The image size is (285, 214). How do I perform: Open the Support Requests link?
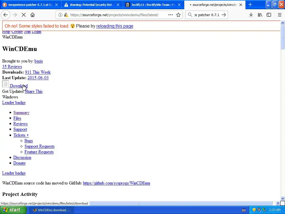[x=40, y=147]
